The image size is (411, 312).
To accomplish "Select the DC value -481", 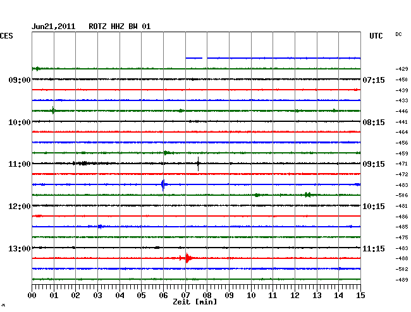I will point(402,206).
